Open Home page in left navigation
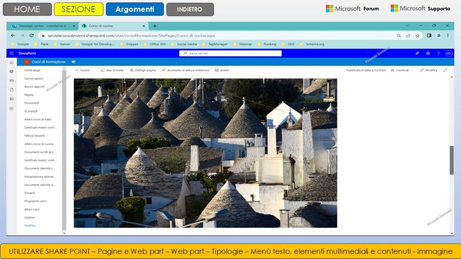This screenshot has width=461, height=259. tap(32, 70)
